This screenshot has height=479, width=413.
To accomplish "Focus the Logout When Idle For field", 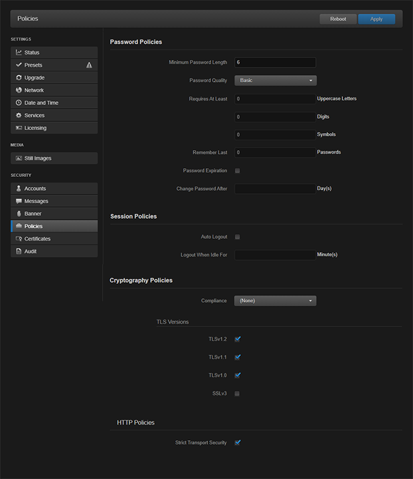I will click(x=275, y=255).
